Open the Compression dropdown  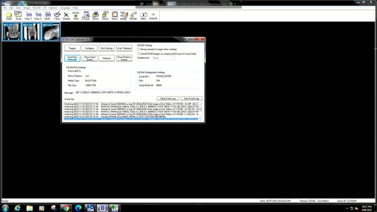point(164,58)
